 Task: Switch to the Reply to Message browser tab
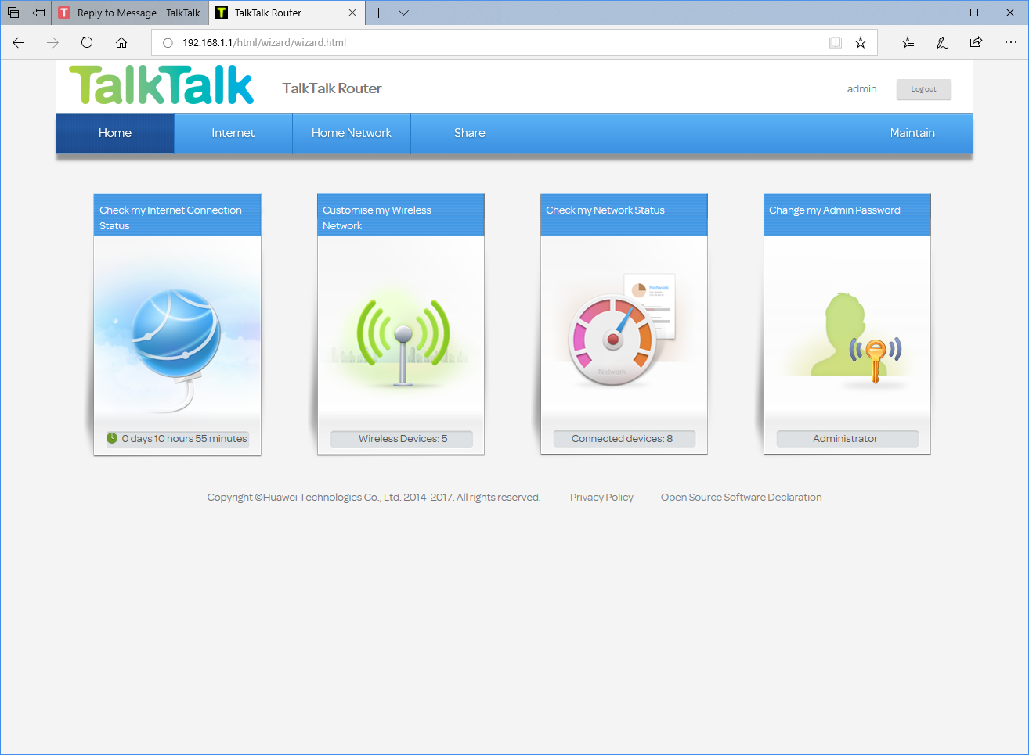[129, 13]
